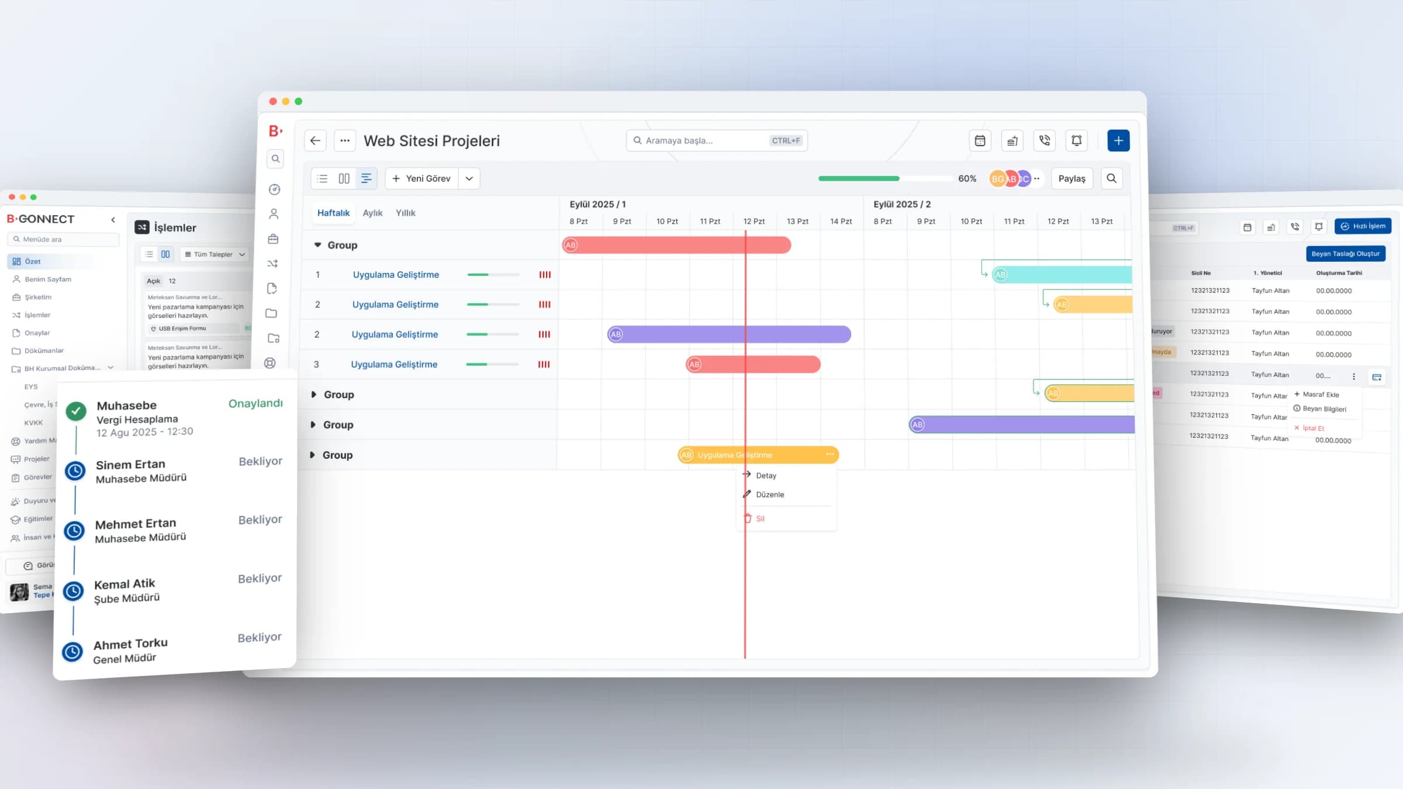This screenshot has height=789, width=1403.
Task: Click the search icon in the main left sidebar
Action: click(275, 158)
